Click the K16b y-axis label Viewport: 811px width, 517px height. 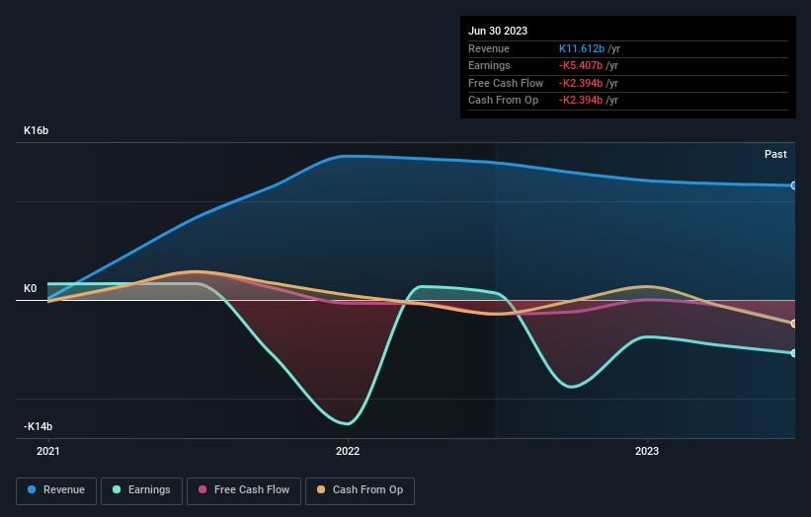point(37,130)
